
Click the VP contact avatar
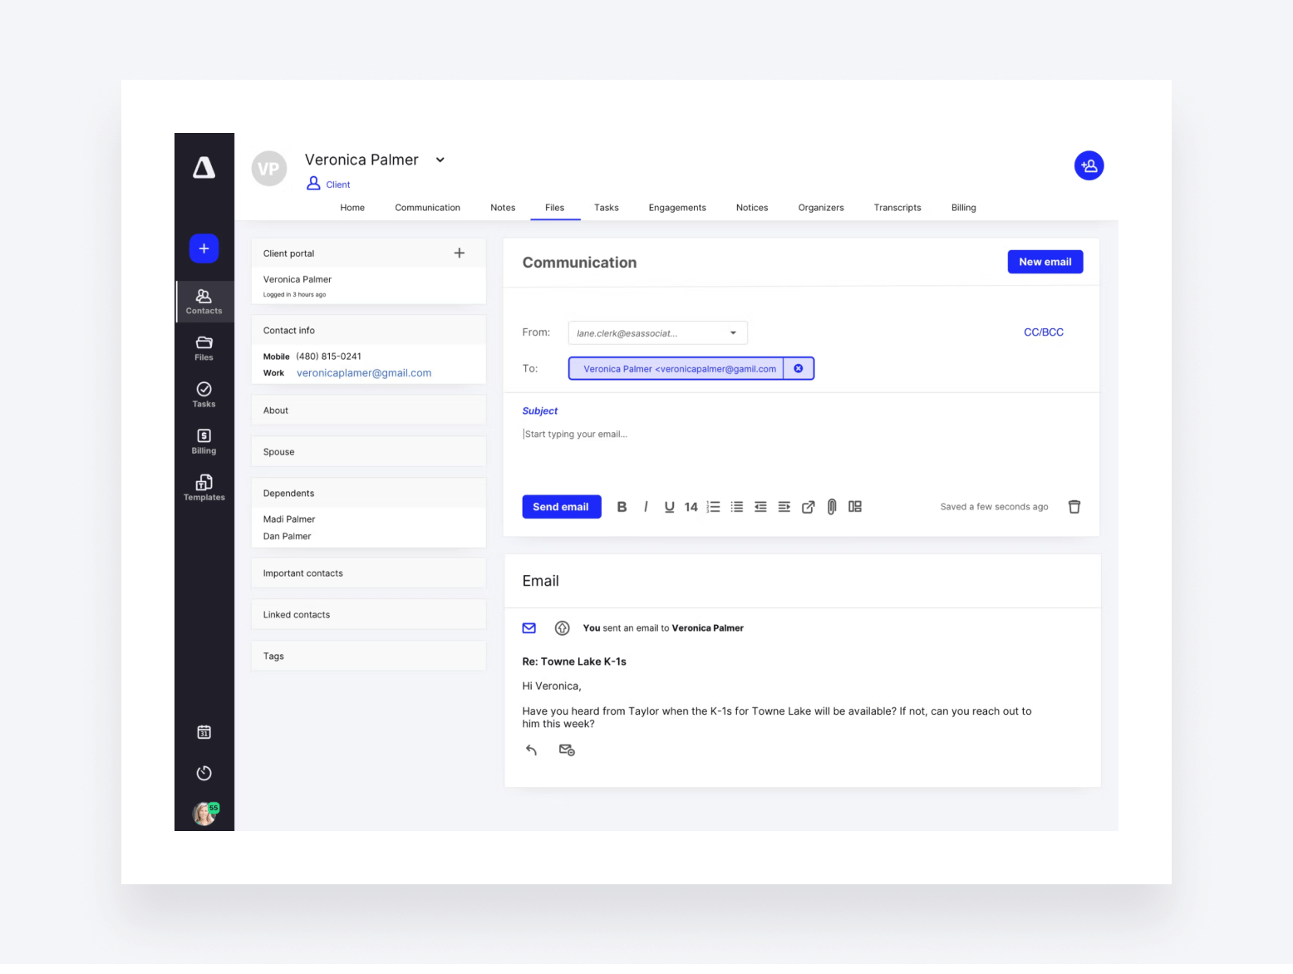(x=268, y=169)
